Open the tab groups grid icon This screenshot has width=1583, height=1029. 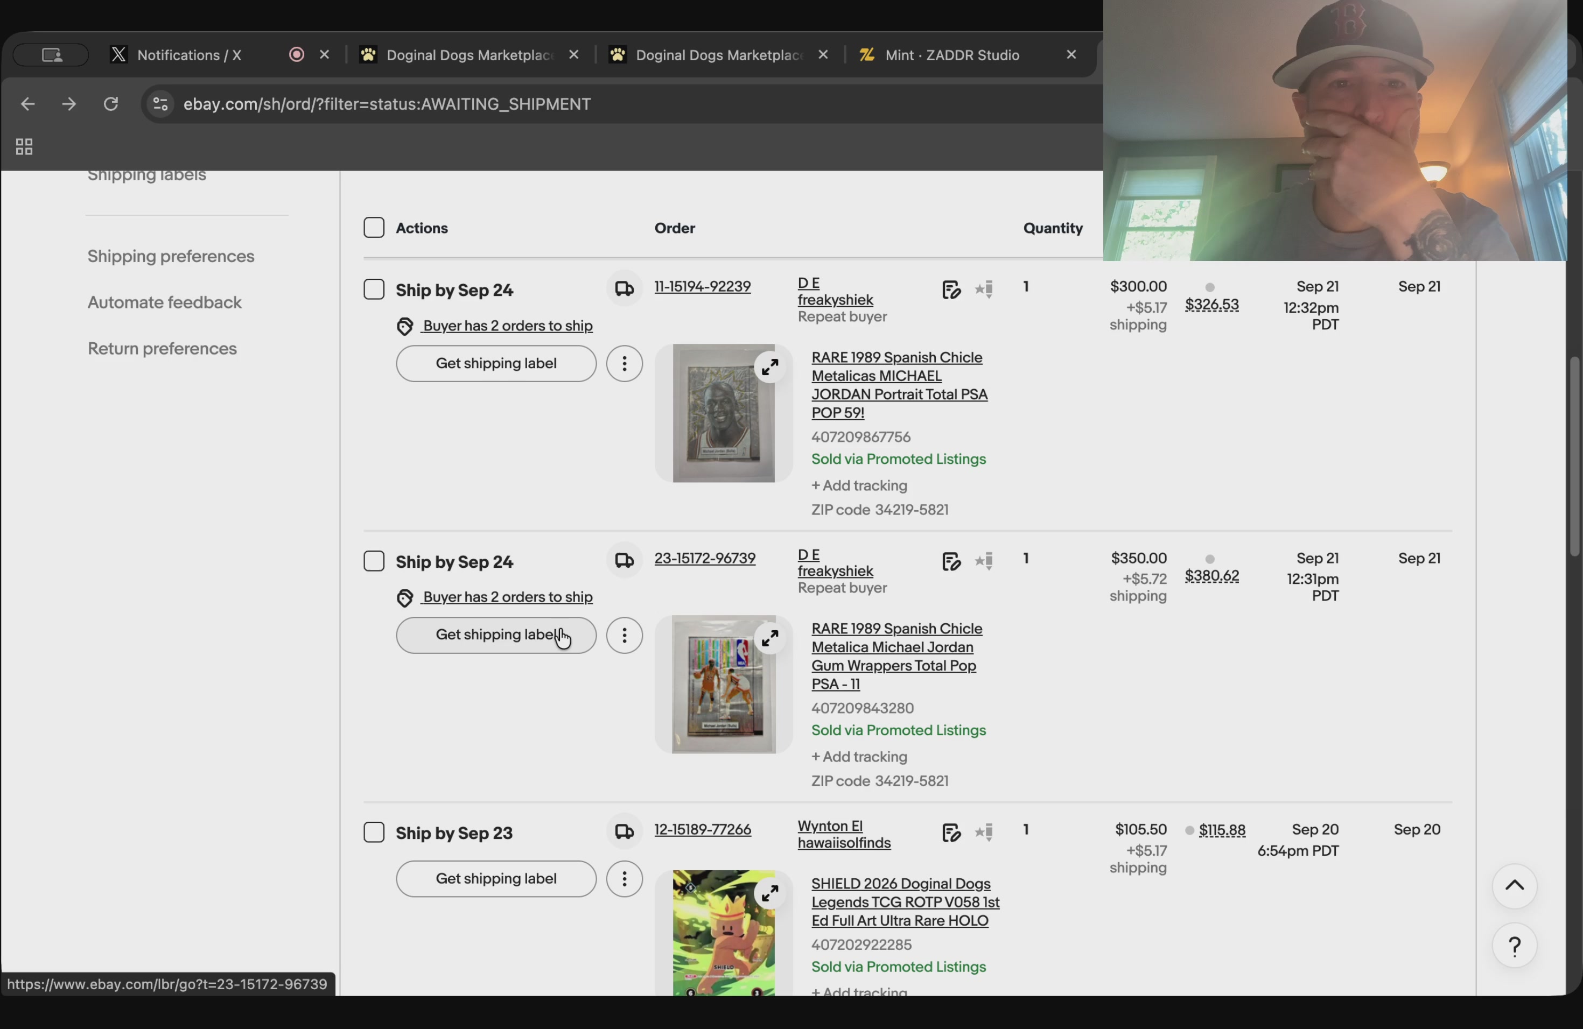pos(24,147)
